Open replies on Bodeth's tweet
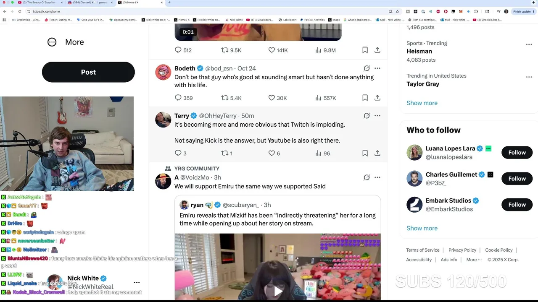 pyautogui.click(x=178, y=98)
